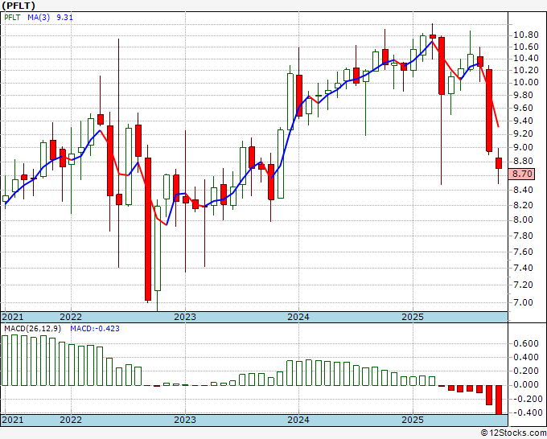This screenshot has width=547, height=439.
Task: Click the 0.600 MACD axis label
Action: [x=526, y=343]
